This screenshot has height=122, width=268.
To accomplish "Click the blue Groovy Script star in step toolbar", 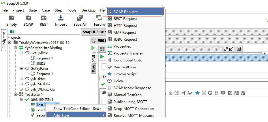I will pos(197,93).
